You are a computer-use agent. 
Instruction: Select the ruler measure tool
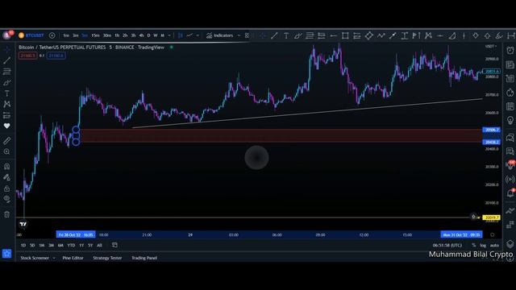tap(7, 141)
